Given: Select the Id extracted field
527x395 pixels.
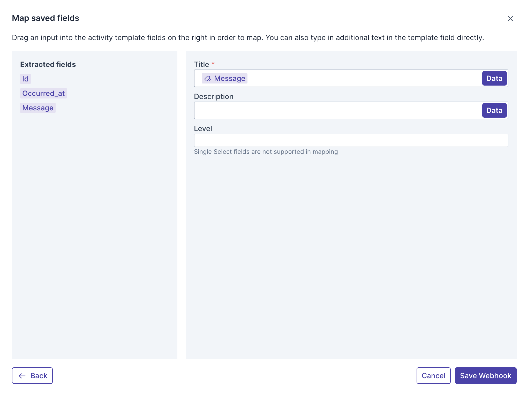Looking at the screenshot, I should (x=25, y=79).
